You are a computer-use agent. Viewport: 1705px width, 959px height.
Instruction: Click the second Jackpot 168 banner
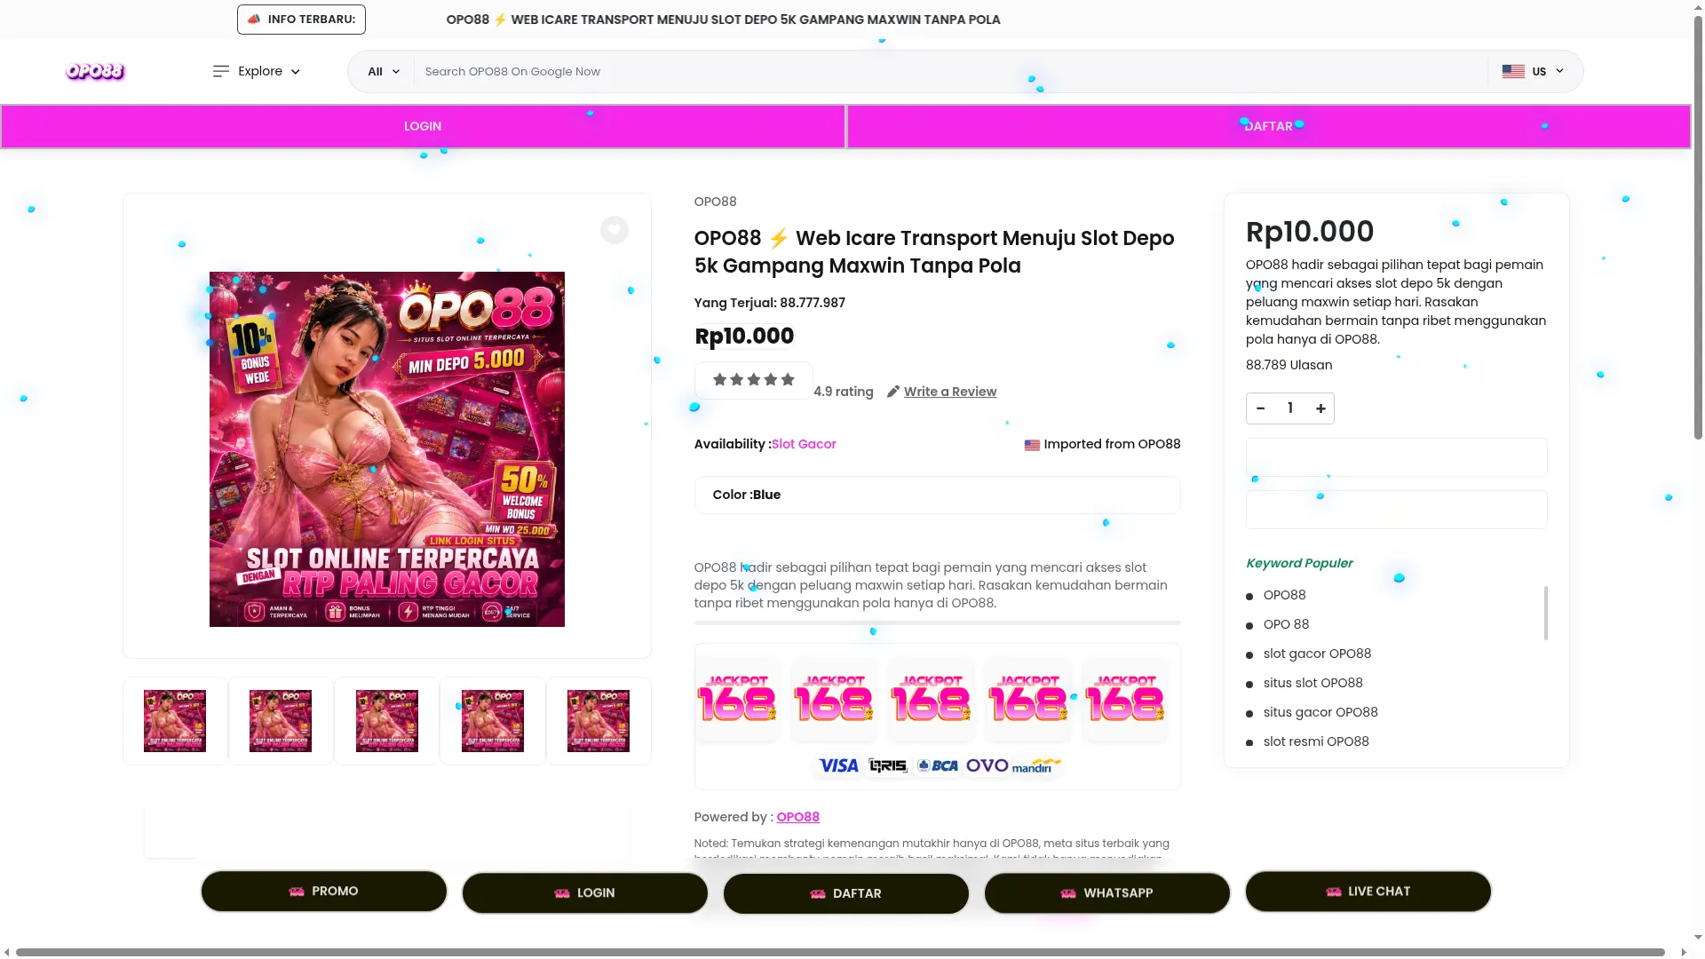(834, 700)
